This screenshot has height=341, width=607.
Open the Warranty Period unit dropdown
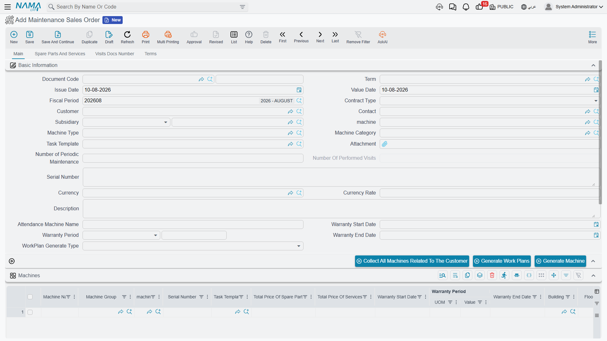point(155,235)
